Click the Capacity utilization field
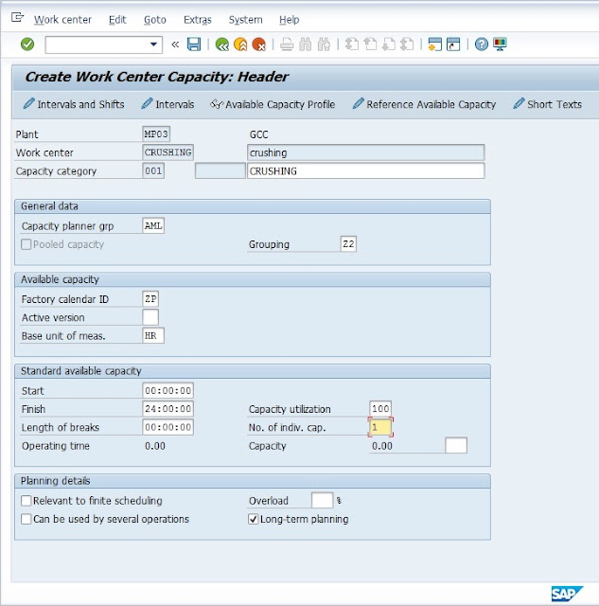The height and width of the screenshot is (606, 599). 380,409
